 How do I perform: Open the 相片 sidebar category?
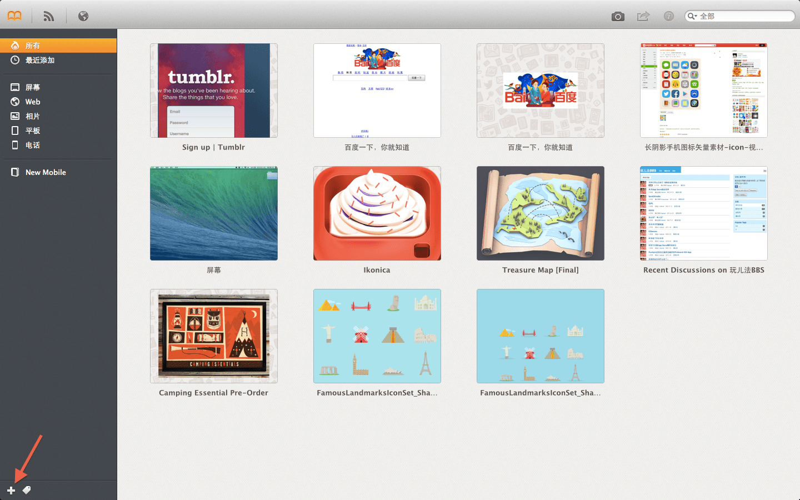coord(32,116)
